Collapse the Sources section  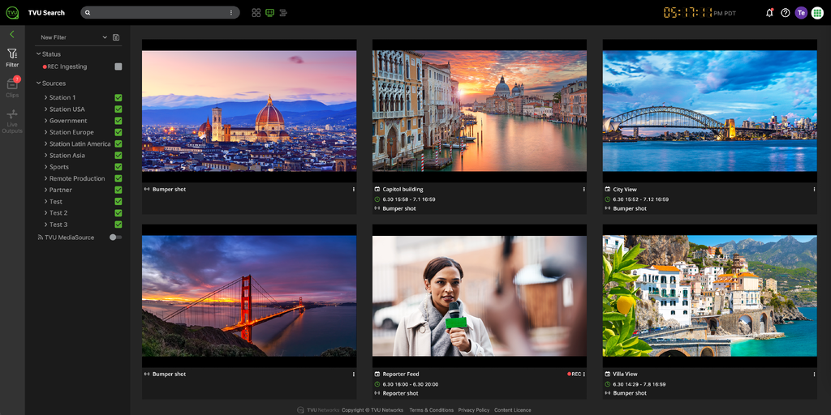(x=38, y=83)
